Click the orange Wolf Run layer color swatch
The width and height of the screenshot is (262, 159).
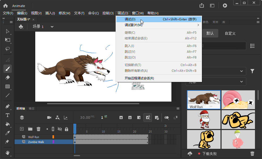(53, 137)
